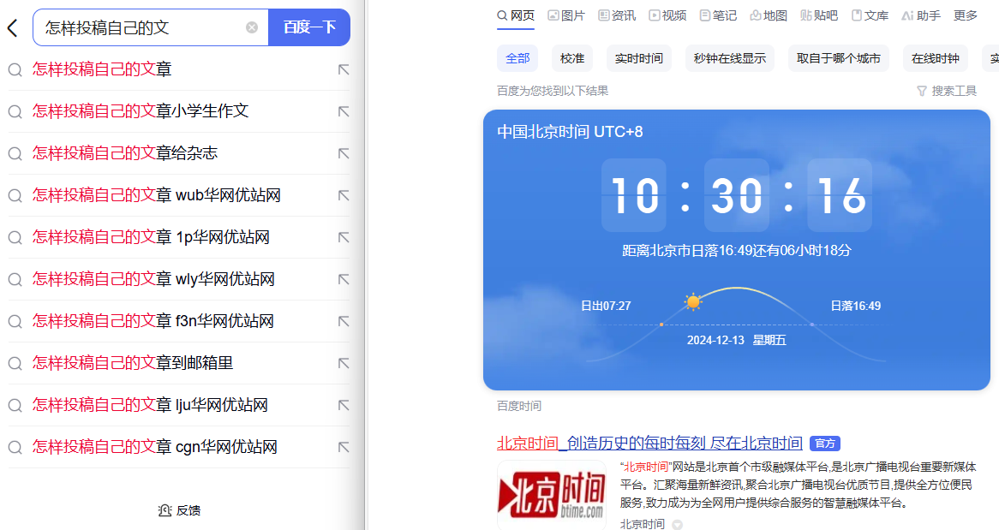
Task: Open 搜索工具 search tools
Action: coord(947,91)
